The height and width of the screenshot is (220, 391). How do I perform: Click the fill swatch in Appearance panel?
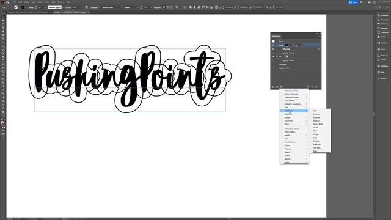pyautogui.click(x=287, y=57)
